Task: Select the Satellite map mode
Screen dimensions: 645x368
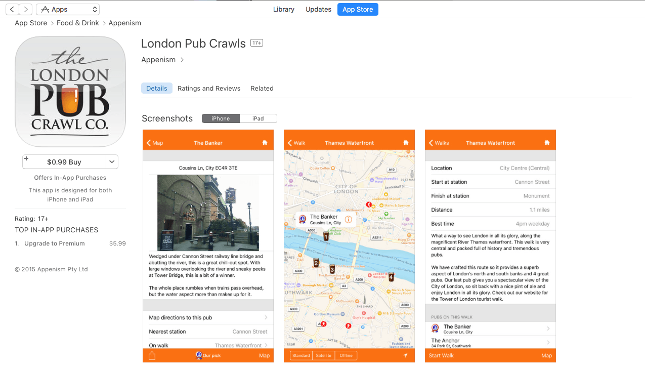Action: (323, 356)
